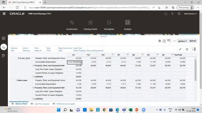202x113 pixels.
Task: Open the Oracle navigator hamburger menu
Action: point(4,13)
